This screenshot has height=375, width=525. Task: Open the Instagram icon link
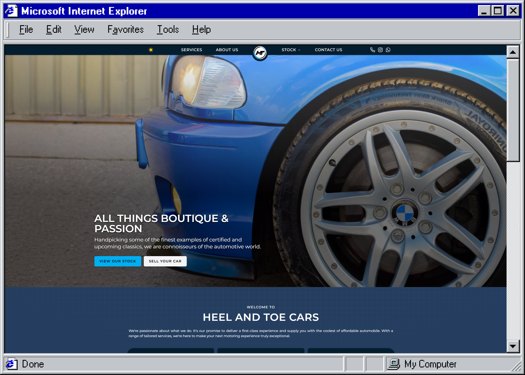click(x=380, y=50)
